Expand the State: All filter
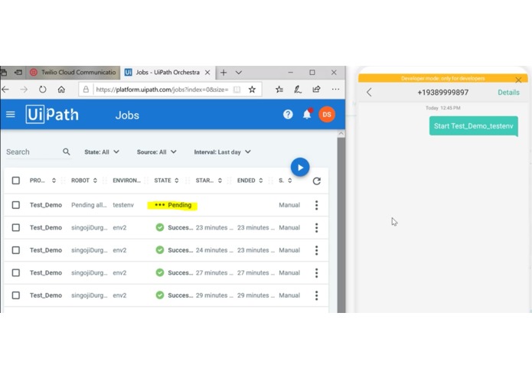The image size is (532, 378). (x=102, y=152)
